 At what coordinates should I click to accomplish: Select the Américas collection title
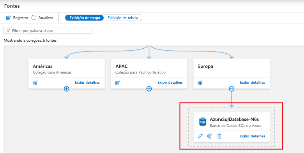tap(42, 66)
